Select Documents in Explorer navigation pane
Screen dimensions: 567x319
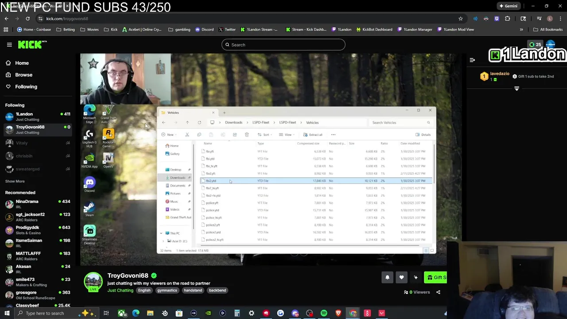pos(177,186)
